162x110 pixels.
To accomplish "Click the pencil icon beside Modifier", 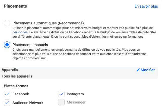I will (138, 70).
